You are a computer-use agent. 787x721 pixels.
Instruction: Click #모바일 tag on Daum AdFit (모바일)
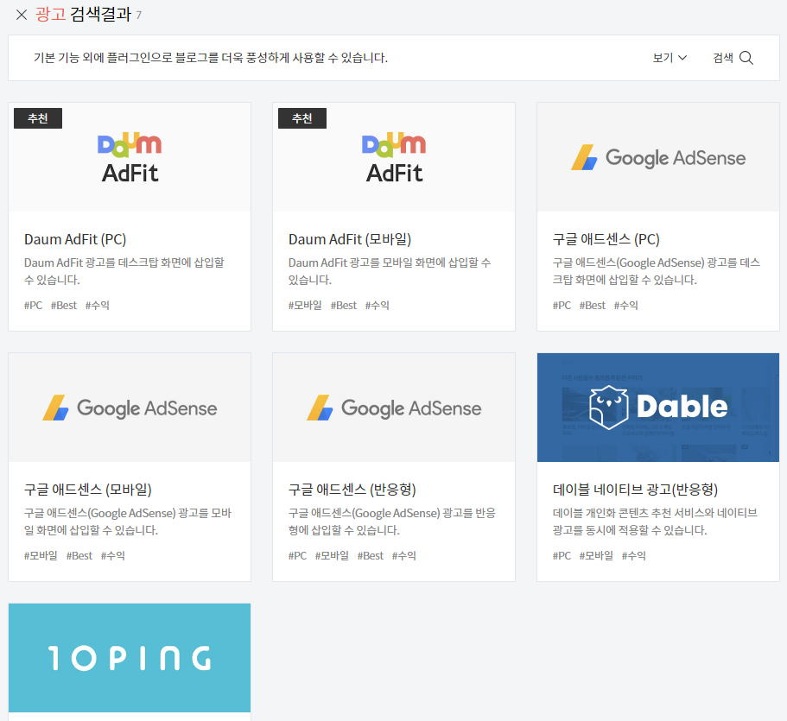tap(305, 305)
